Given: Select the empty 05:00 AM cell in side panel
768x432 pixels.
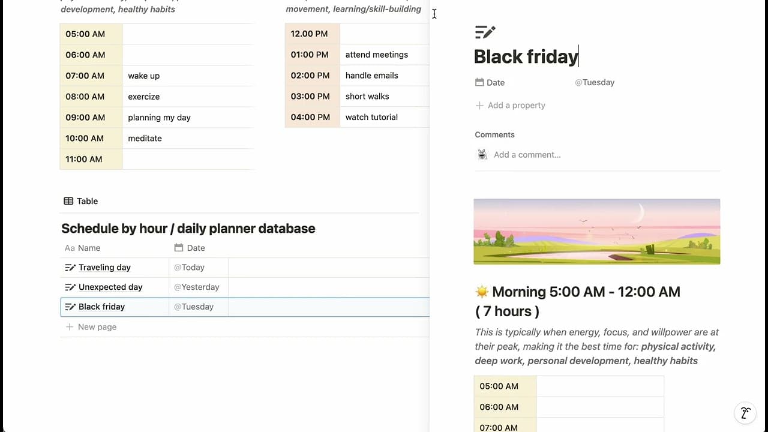Looking at the screenshot, I should [599, 386].
